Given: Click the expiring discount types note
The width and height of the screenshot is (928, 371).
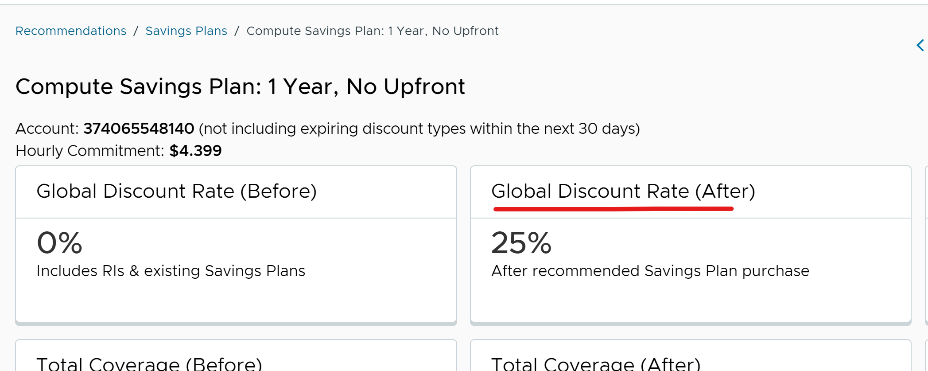Looking at the screenshot, I should [419, 129].
